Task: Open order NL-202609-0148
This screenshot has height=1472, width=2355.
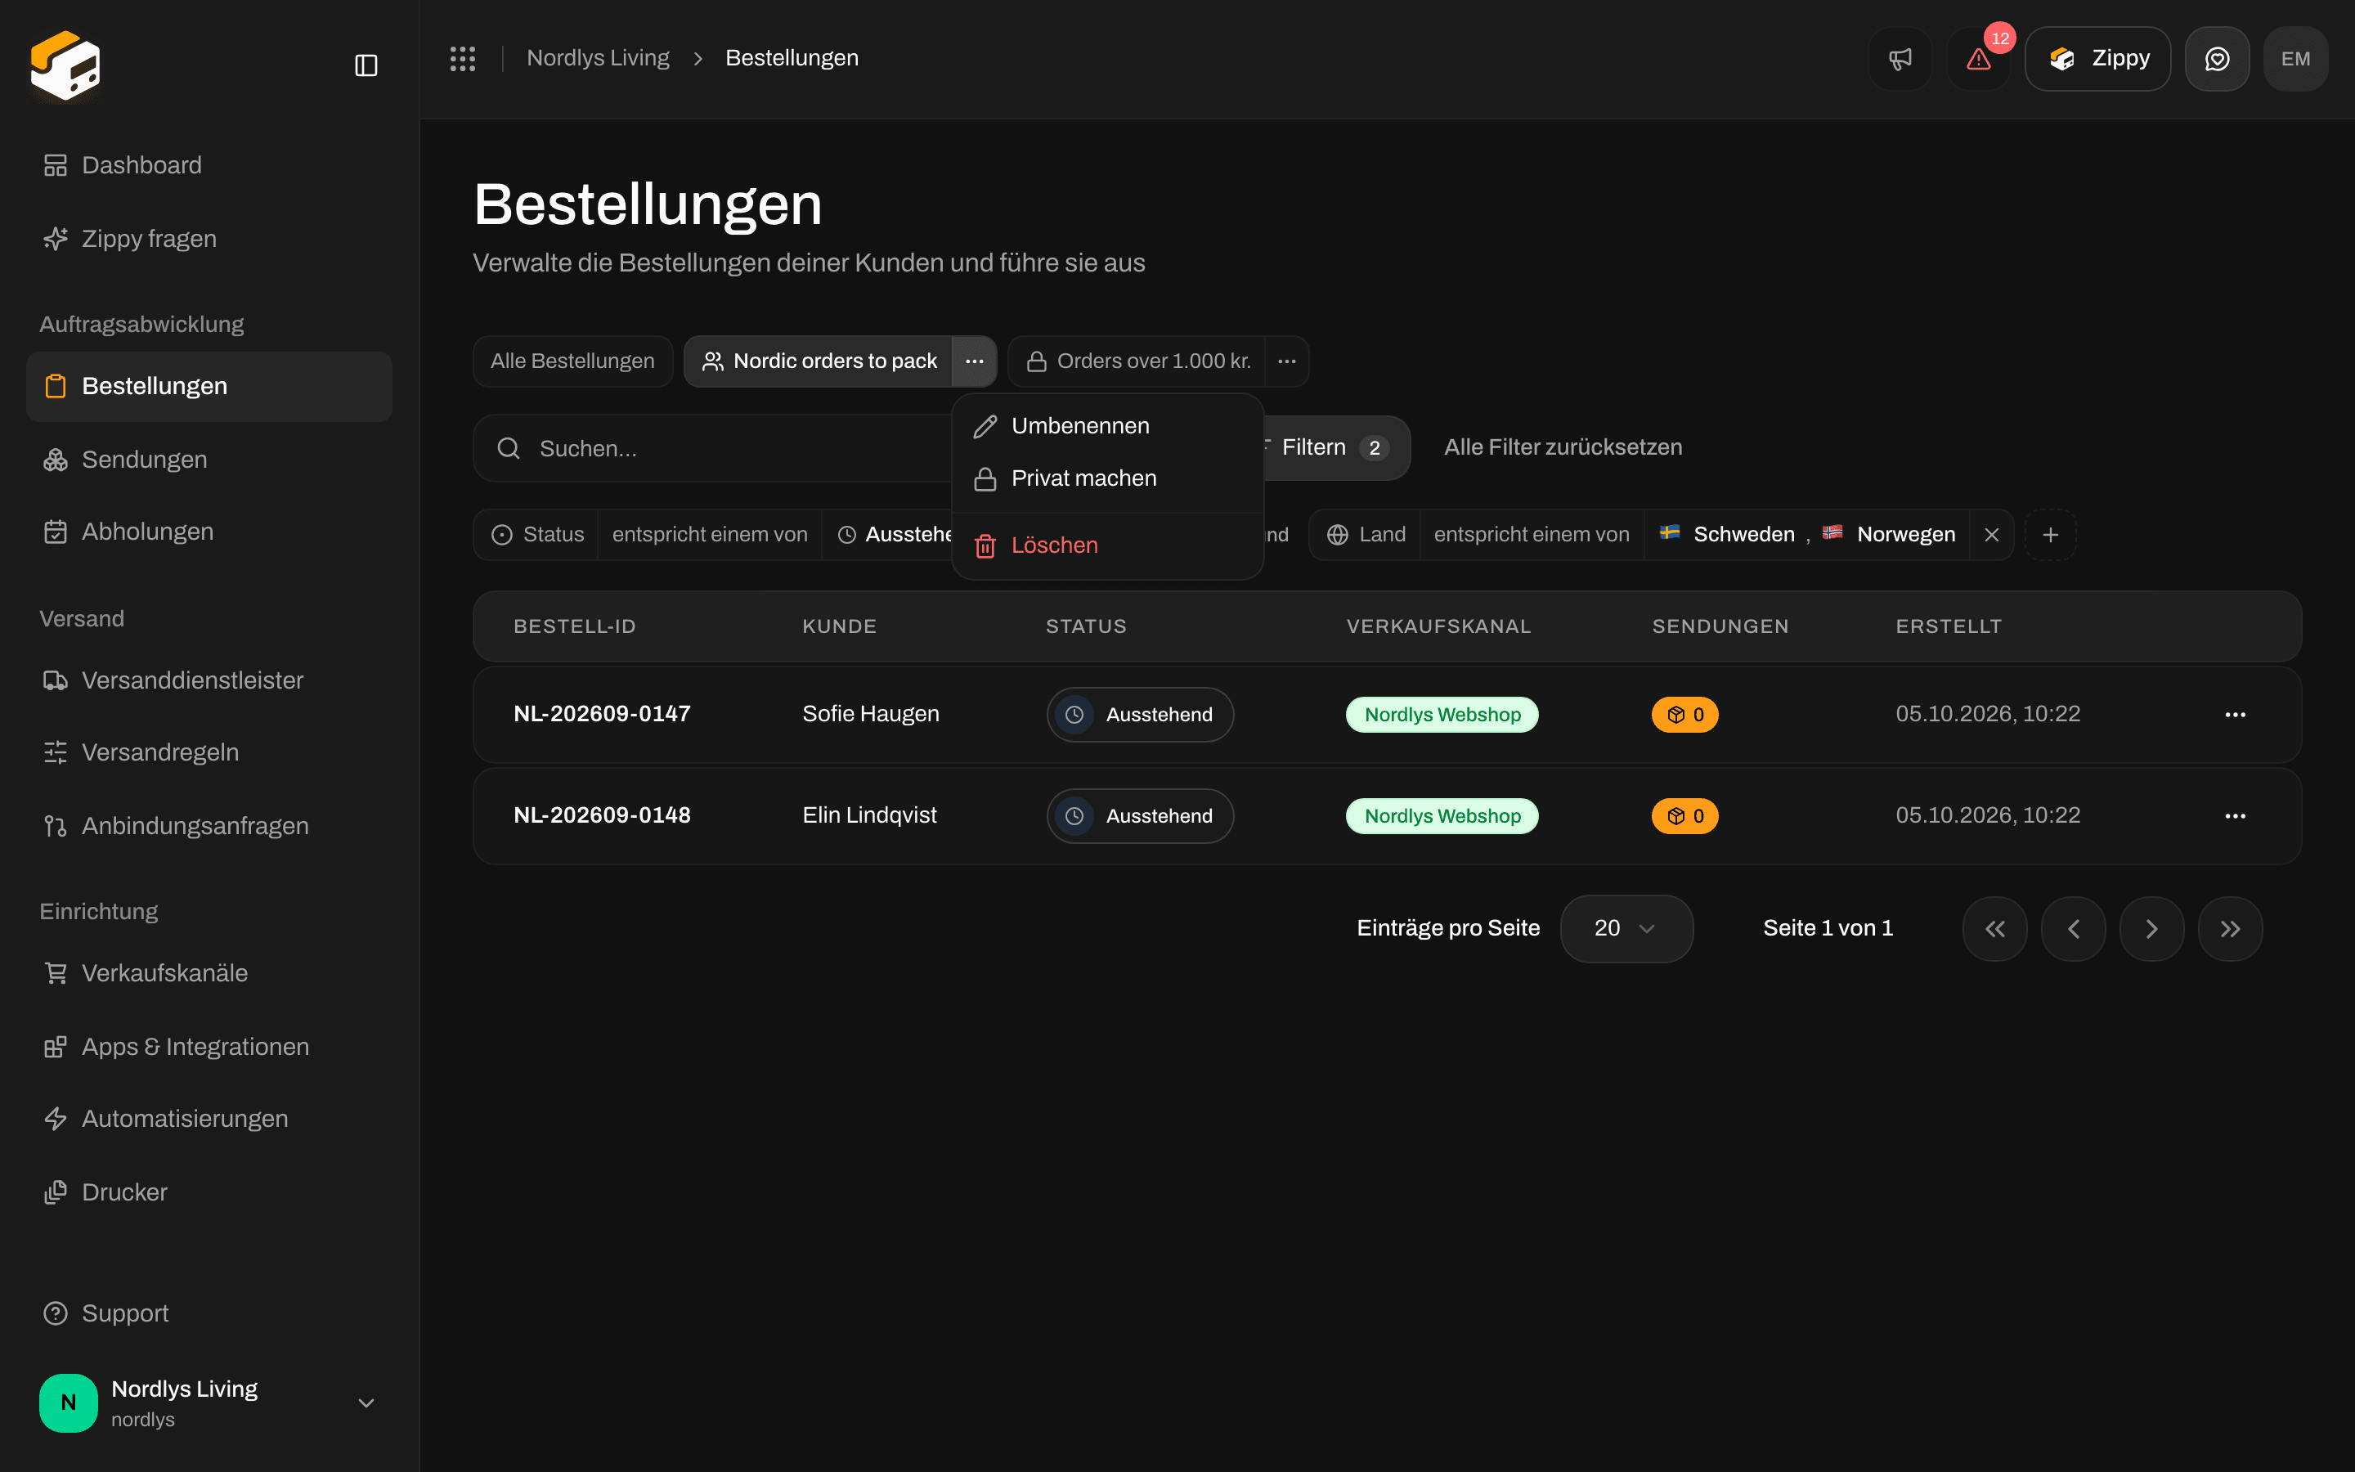Action: point(603,816)
